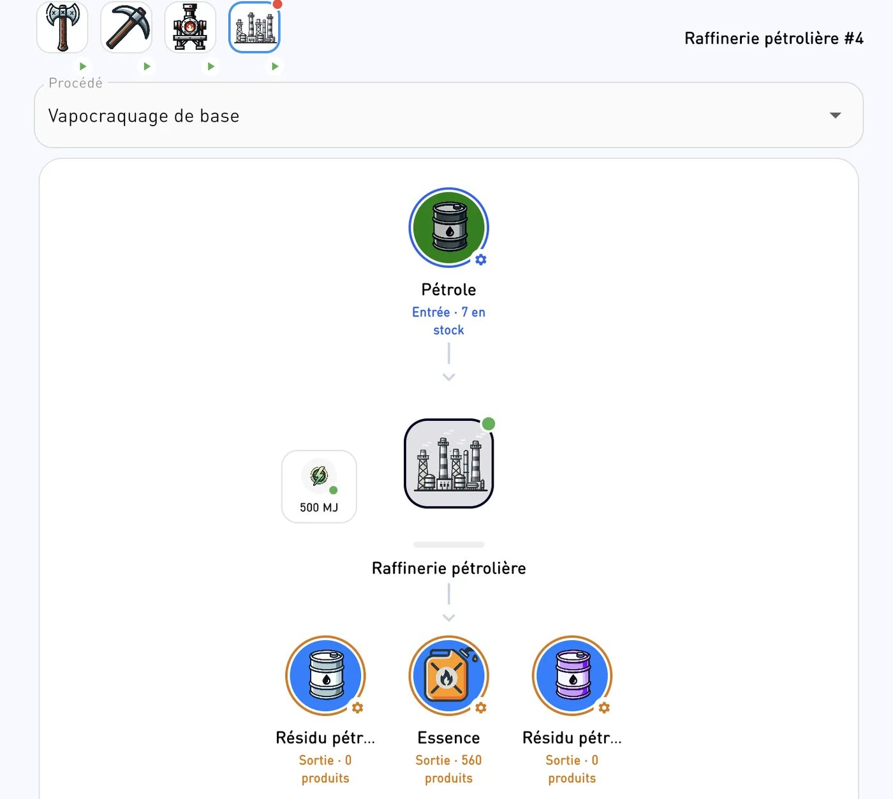Open the gear settings on Pétrole input
Viewport: 893px width, 799px height.
[481, 260]
